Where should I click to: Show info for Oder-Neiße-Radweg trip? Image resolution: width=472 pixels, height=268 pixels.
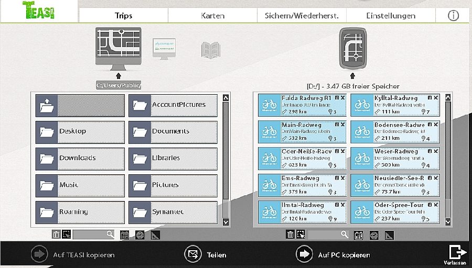tap(337, 151)
